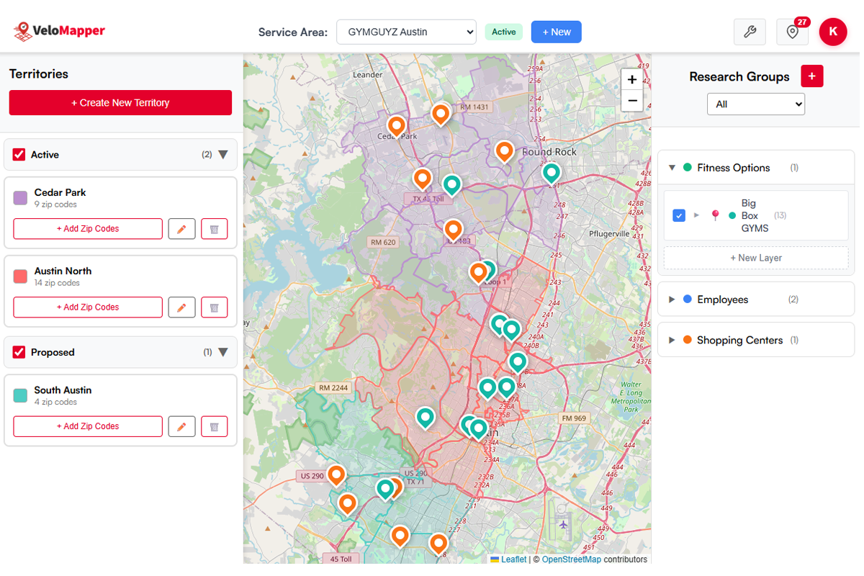
Task: Select the orange marker left of Round Rock
Action: [x=505, y=151]
